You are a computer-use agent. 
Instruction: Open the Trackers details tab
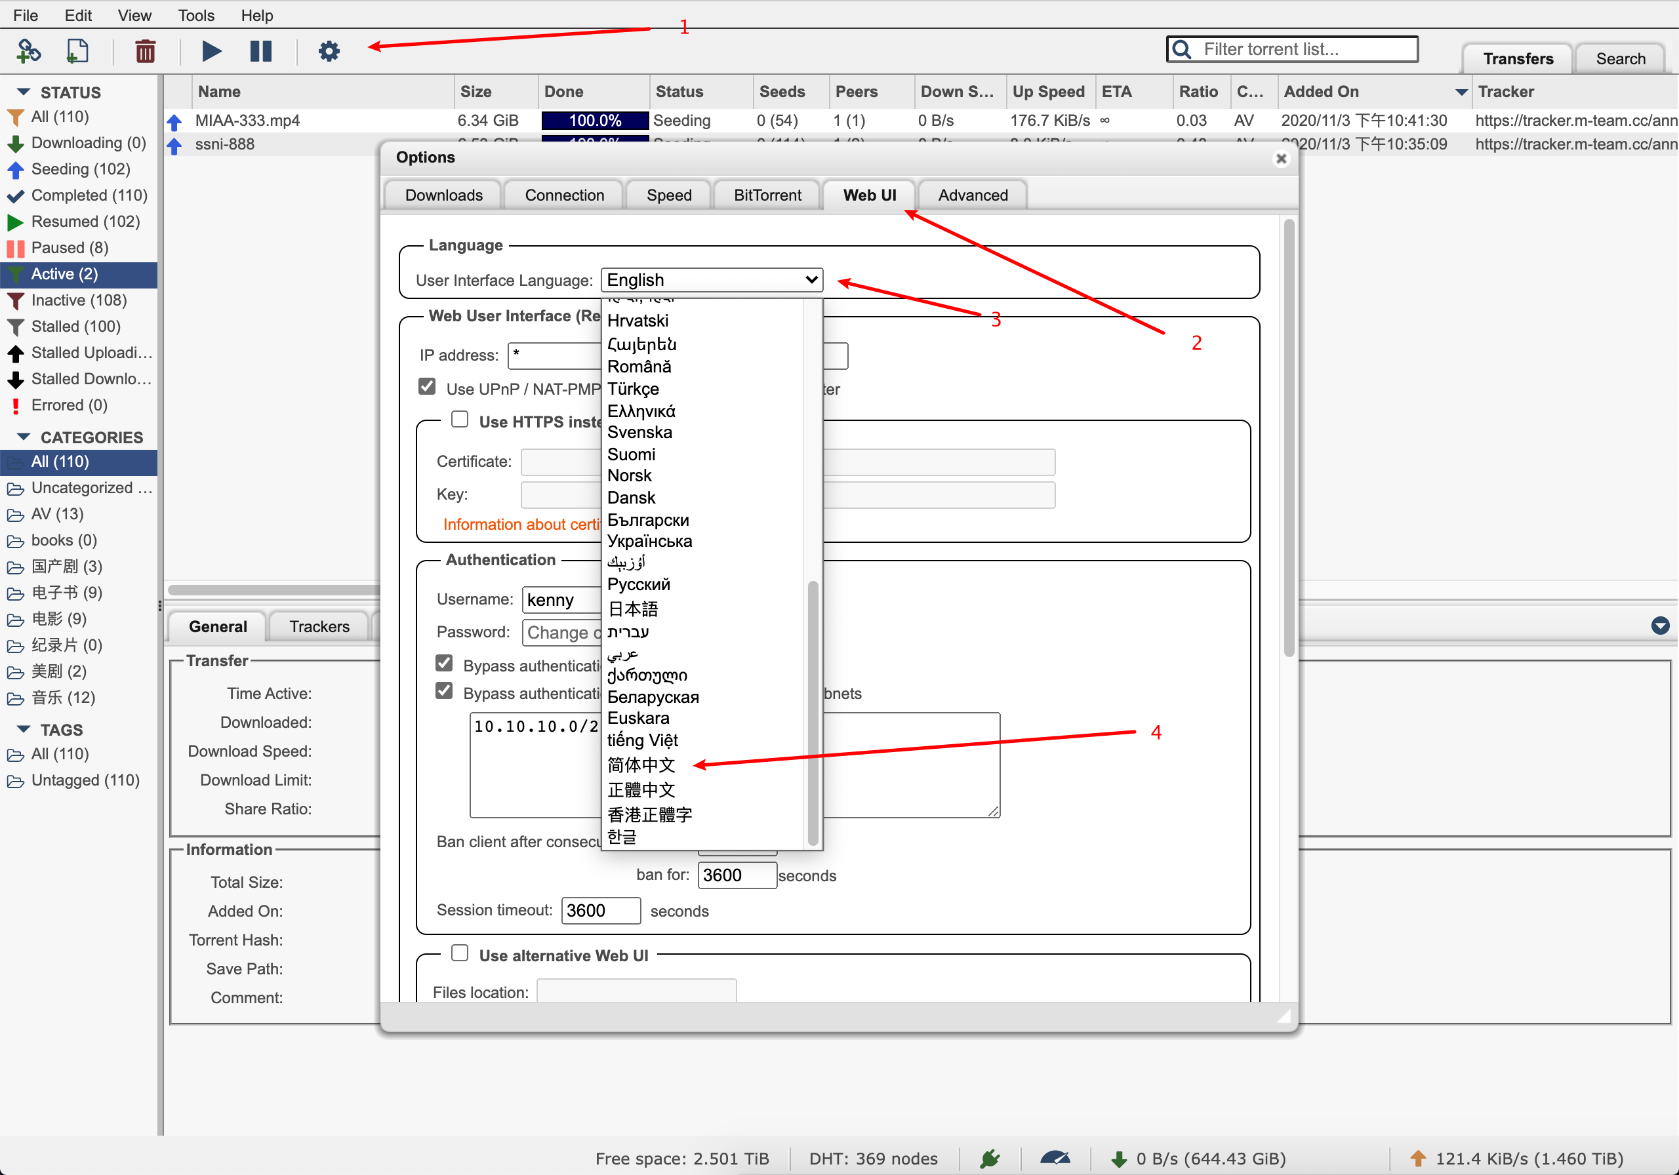pyautogui.click(x=319, y=627)
